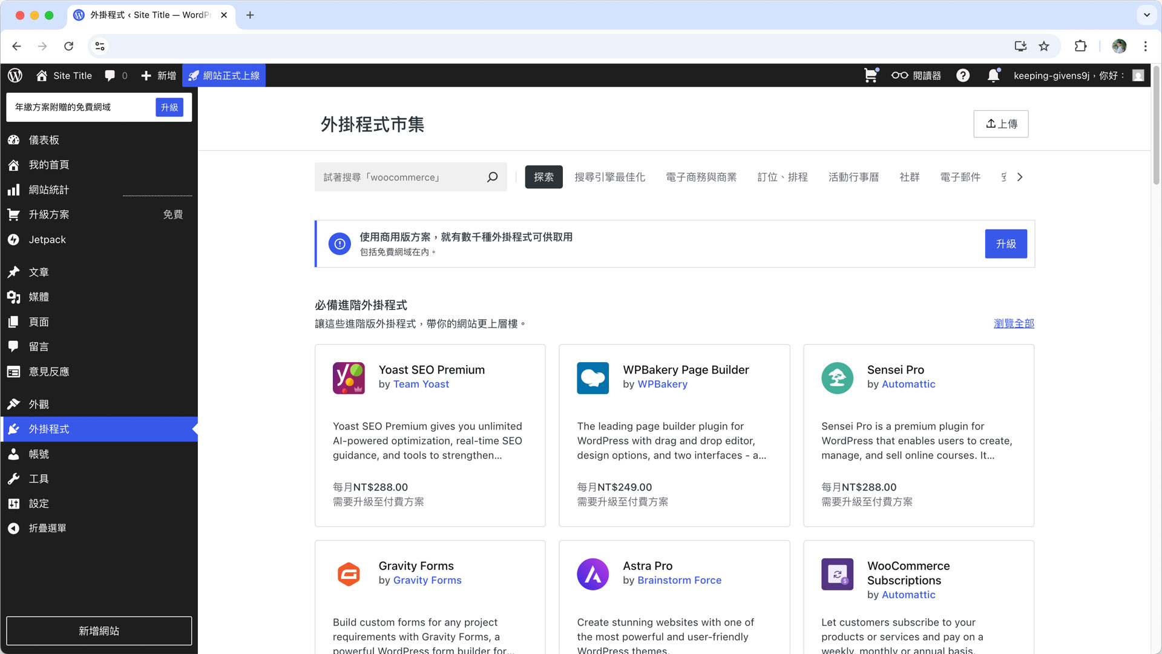The width and height of the screenshot is (1162, 654).
Task: Click the blue 升級 button in banner
Action: click(x=1005, y=243)
